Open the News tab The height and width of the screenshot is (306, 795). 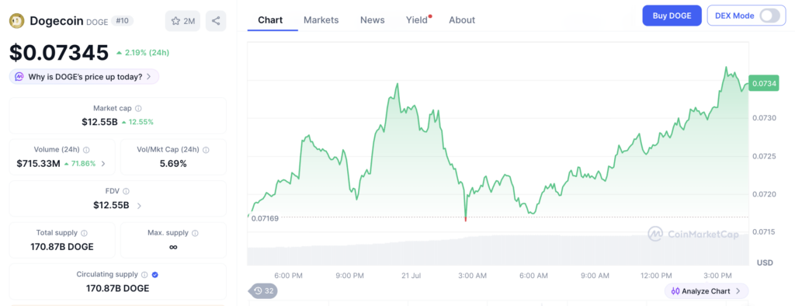(372, 19)
